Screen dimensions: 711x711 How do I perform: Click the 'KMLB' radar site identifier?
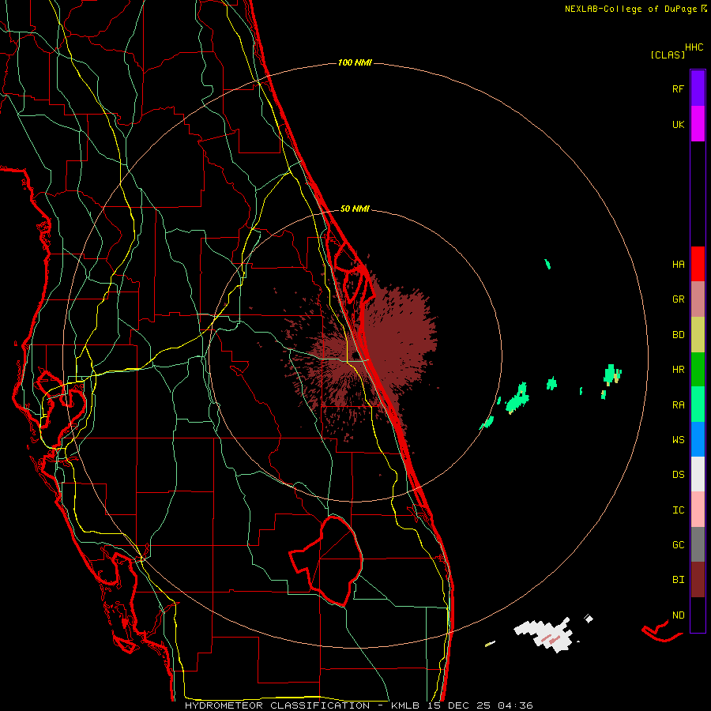pos(404,705)
